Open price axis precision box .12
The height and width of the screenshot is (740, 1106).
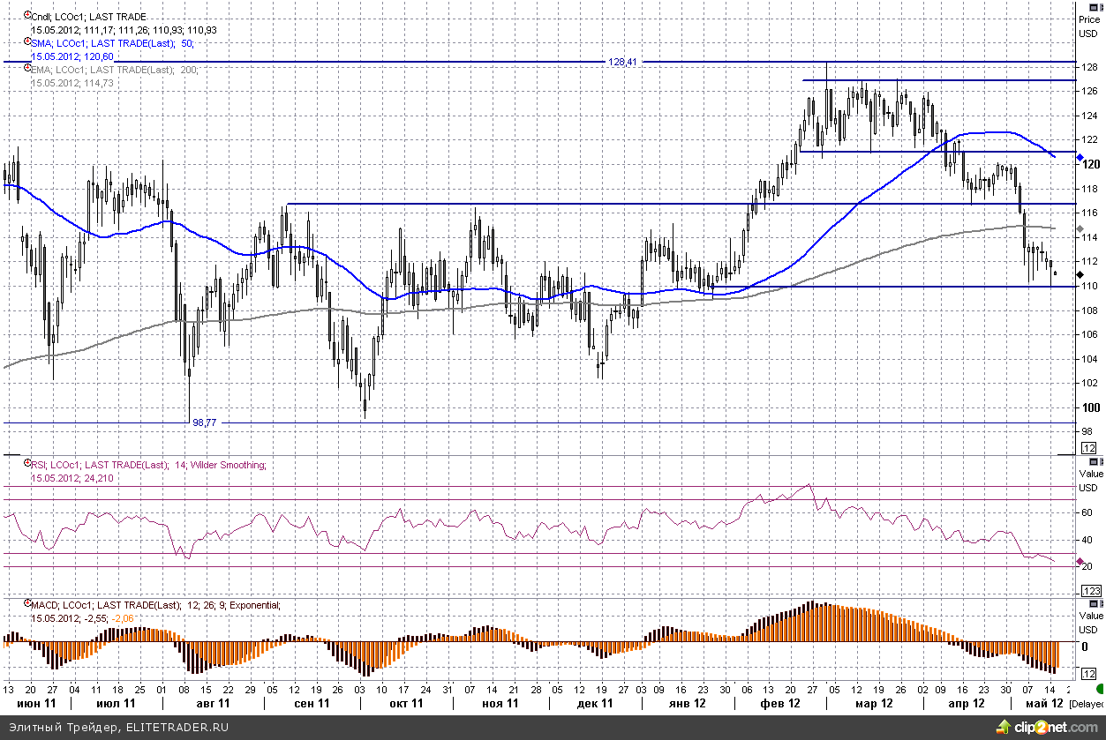(x=1088, y=449)
